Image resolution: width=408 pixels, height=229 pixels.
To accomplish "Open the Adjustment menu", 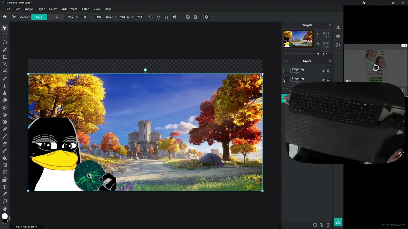I will [x=69, y=9].
